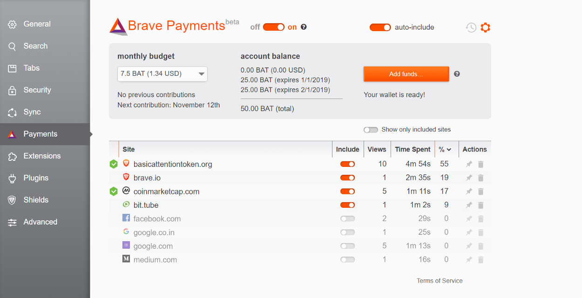This screenshot has height=298, width=582.
Task: Click verified badge of coinmarketcap.com
Action: (113, 192)
